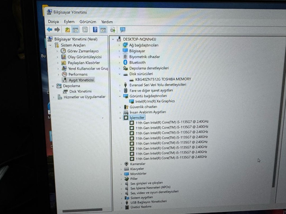This screenshot has height=214, width=286.
Task: Click the Paylaşılan Klasörler icon
Action: pyautogui.click(x=63, y=63)
